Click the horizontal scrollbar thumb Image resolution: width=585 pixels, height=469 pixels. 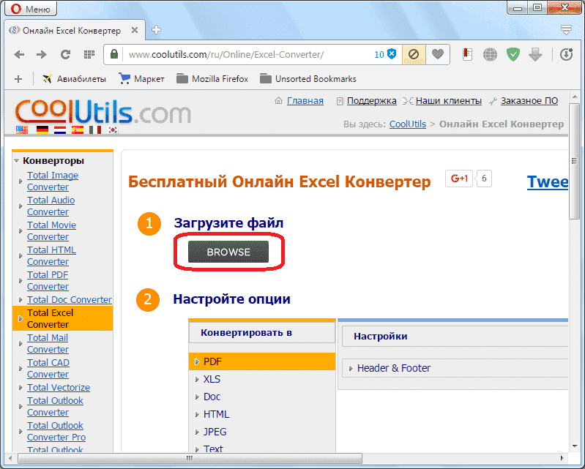coord(190,458)
